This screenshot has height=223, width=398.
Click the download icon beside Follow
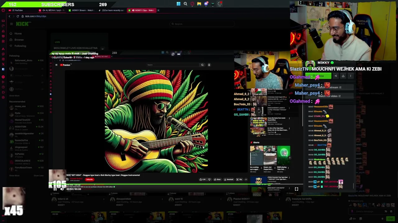point(343,76)
